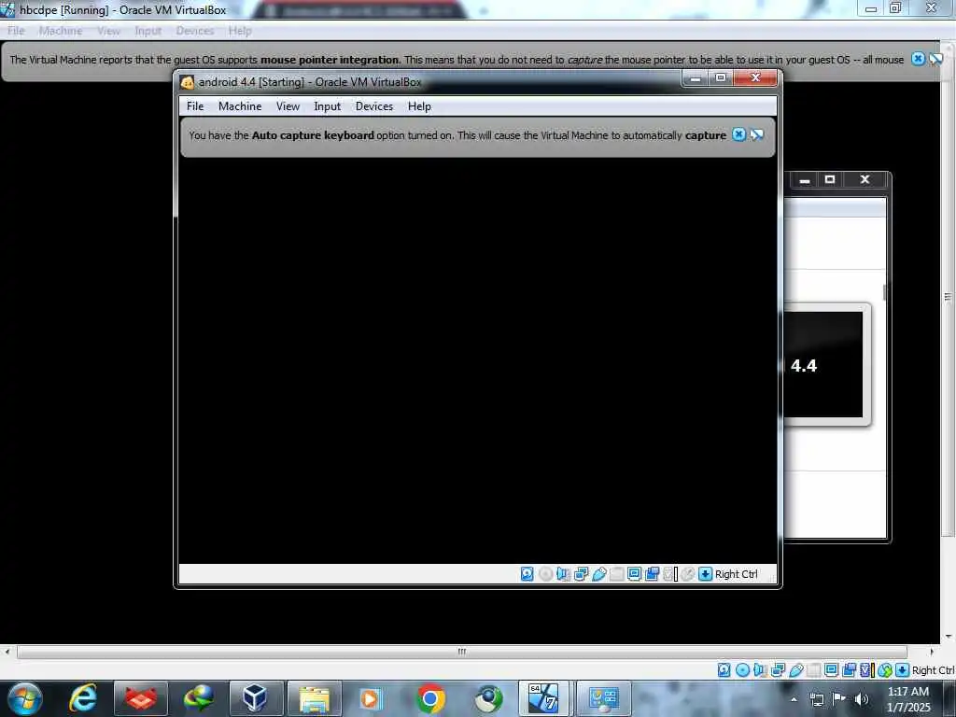Maximize the android 4.4 VM window
956x717 pixels.
(721, 78)
